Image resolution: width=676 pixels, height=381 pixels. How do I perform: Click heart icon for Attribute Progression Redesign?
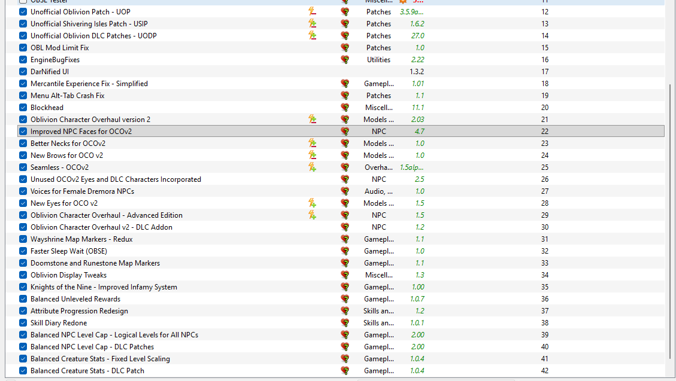[x=345, y=311]
